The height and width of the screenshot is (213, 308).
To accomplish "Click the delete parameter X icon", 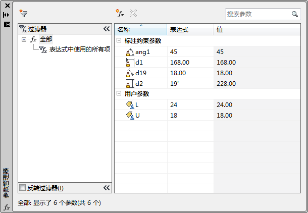I will (133, 14).
